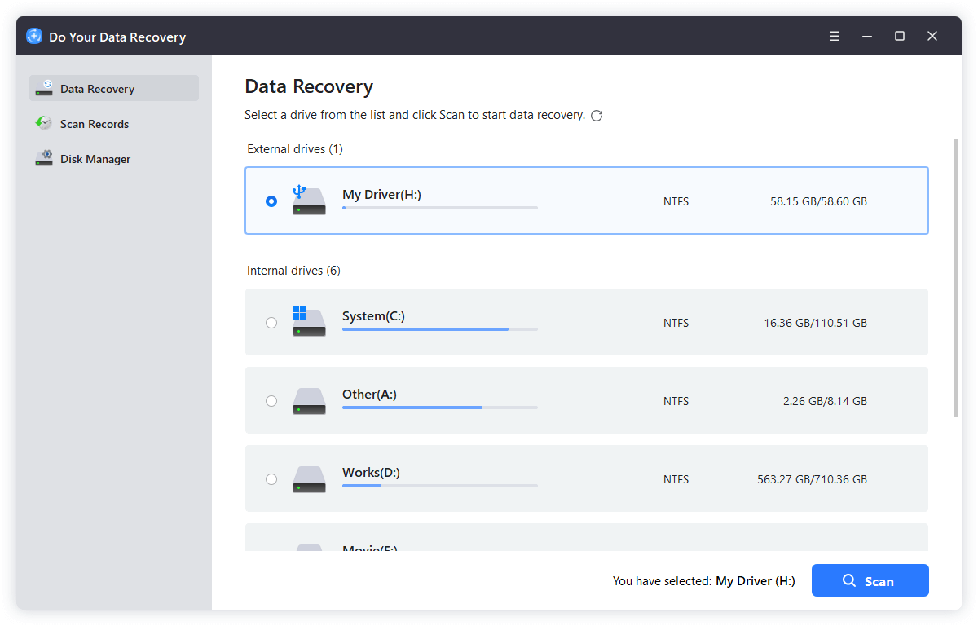978x626 pixels.
Task: Click the NTFS label in the My Driver(H:) row
Action: tap(676, 201)
